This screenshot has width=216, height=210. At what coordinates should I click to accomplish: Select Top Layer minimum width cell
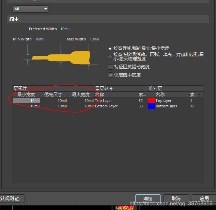tap(27, 101)
